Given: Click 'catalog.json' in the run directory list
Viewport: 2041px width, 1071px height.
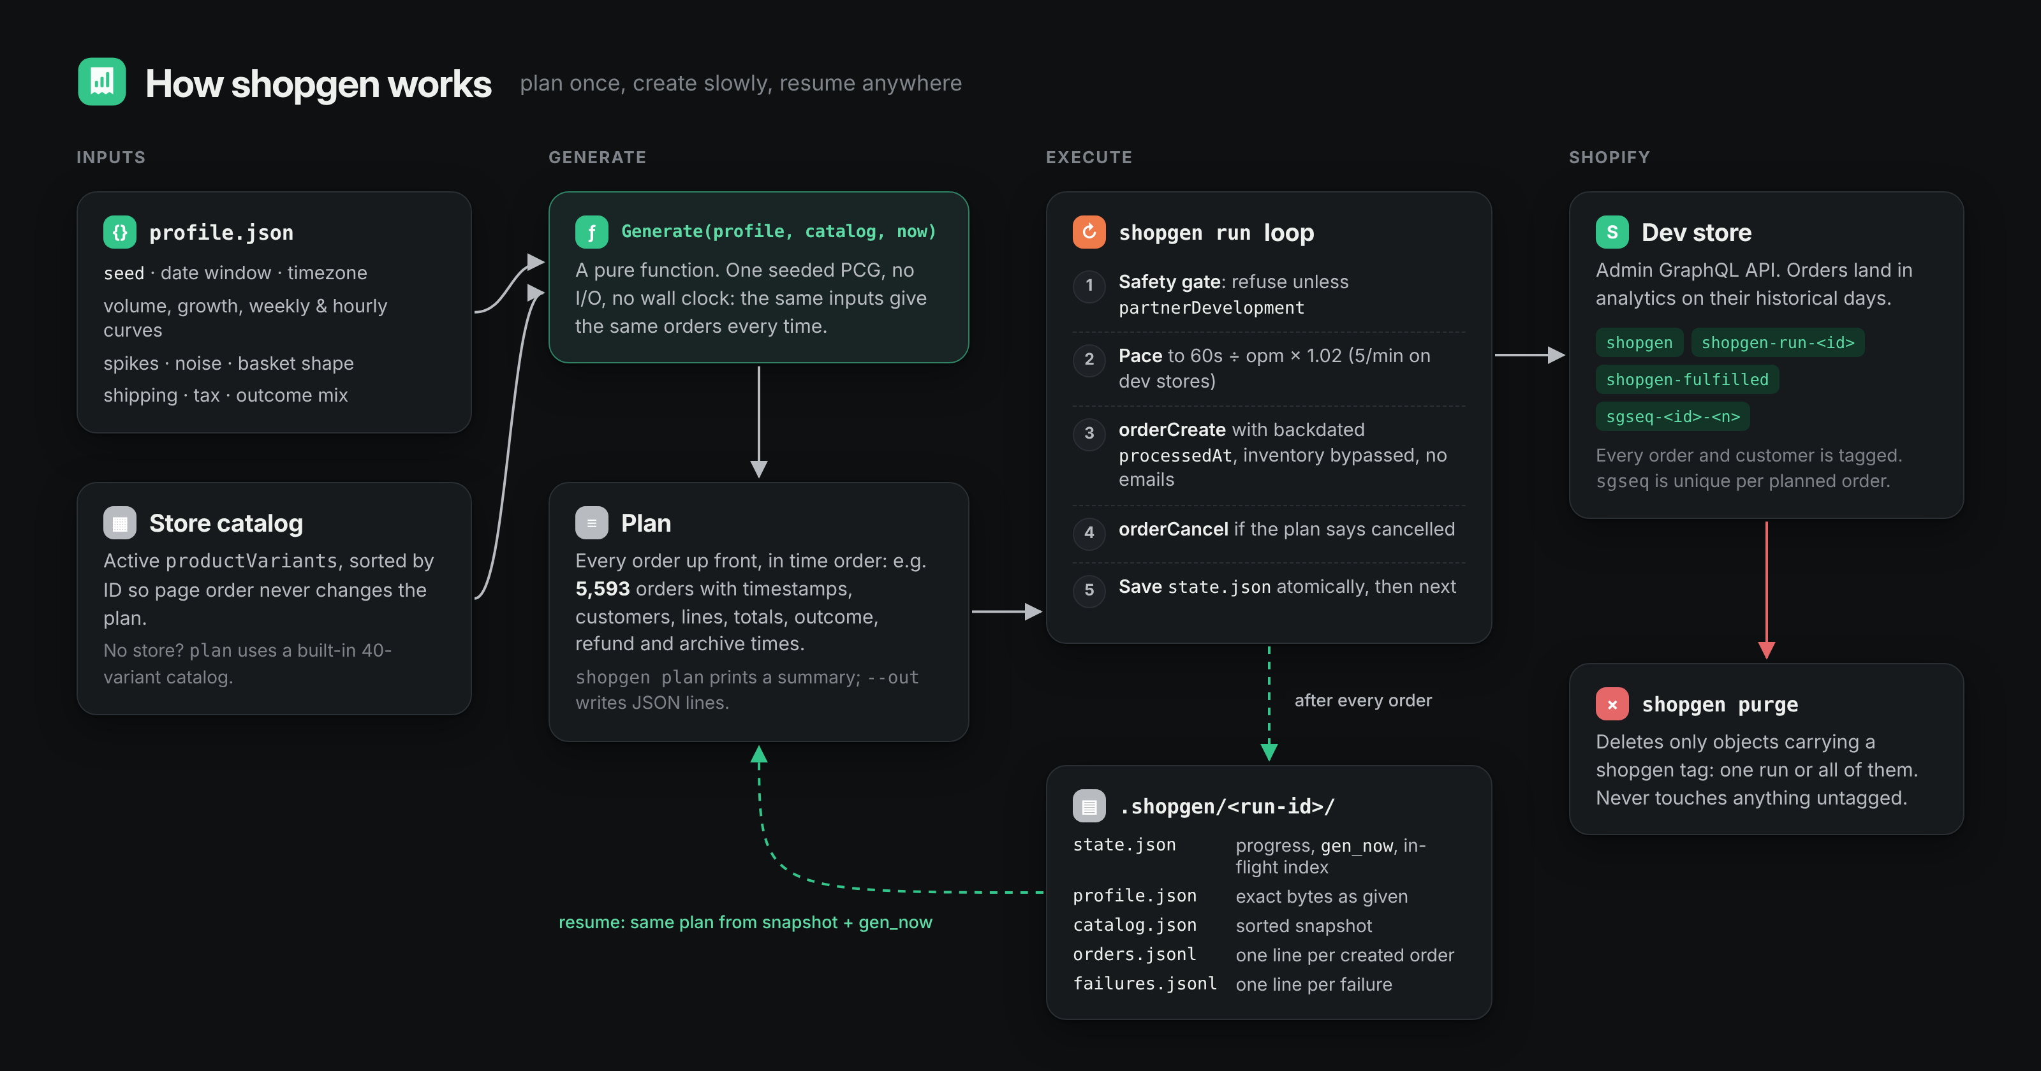Looking at the screenshot, I should [1135, 924].
